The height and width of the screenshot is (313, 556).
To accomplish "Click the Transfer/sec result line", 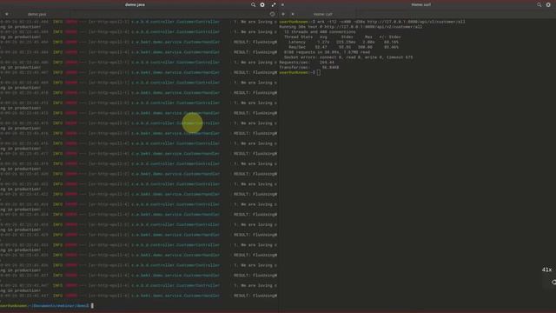I will (x=309, y=67).
